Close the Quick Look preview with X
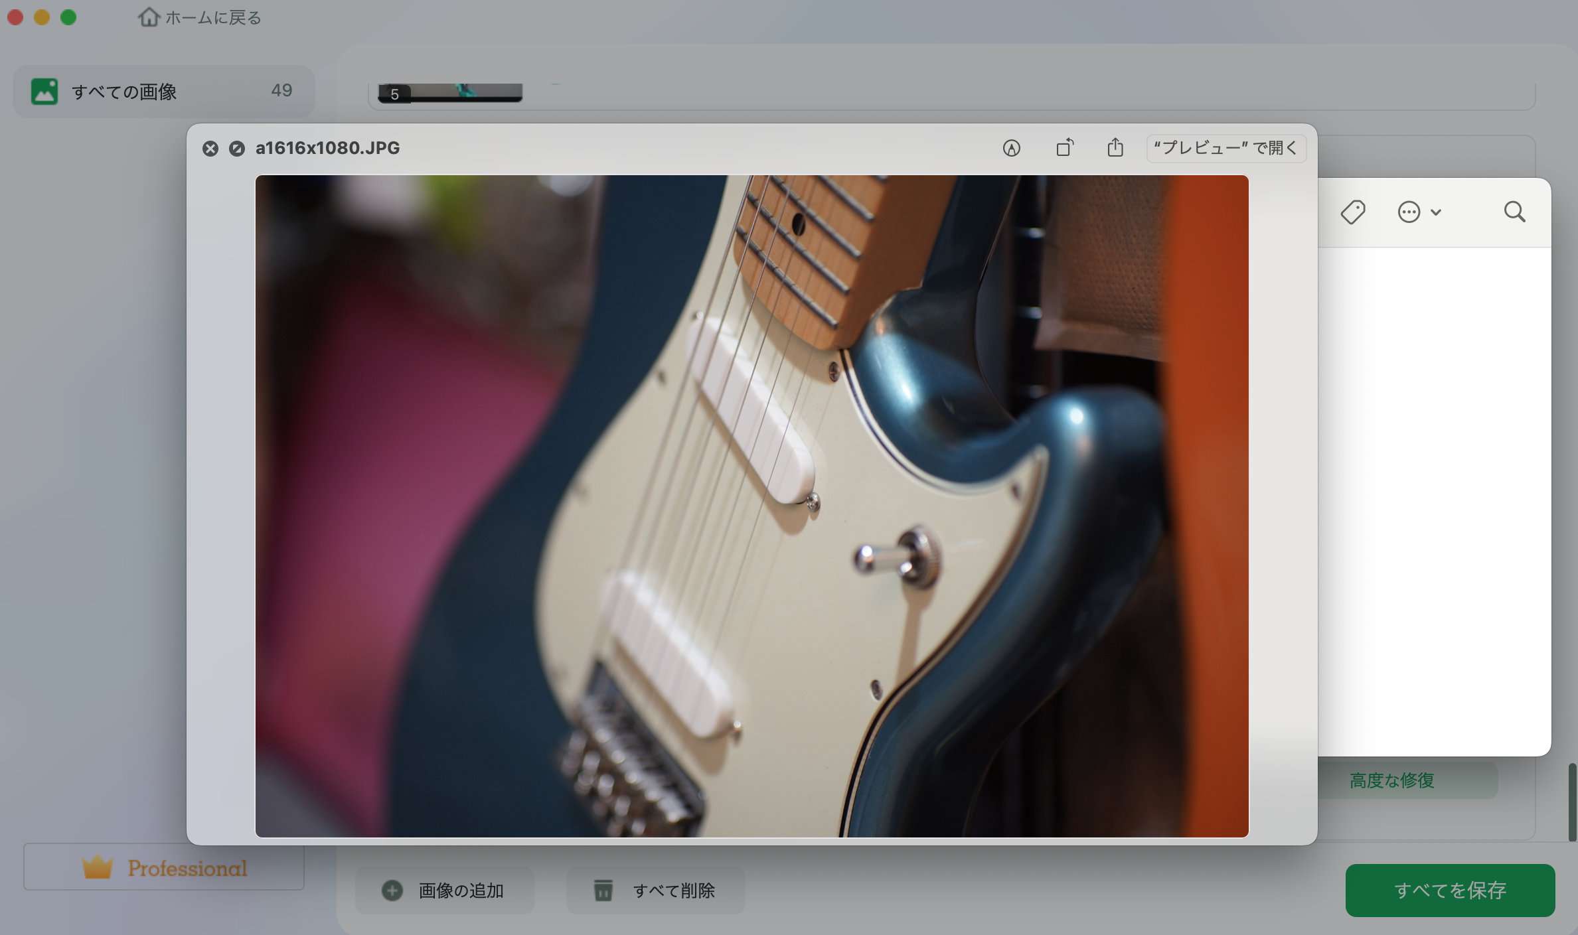The height and width of the screenshot is (935, 1578). tap(210, 148)
